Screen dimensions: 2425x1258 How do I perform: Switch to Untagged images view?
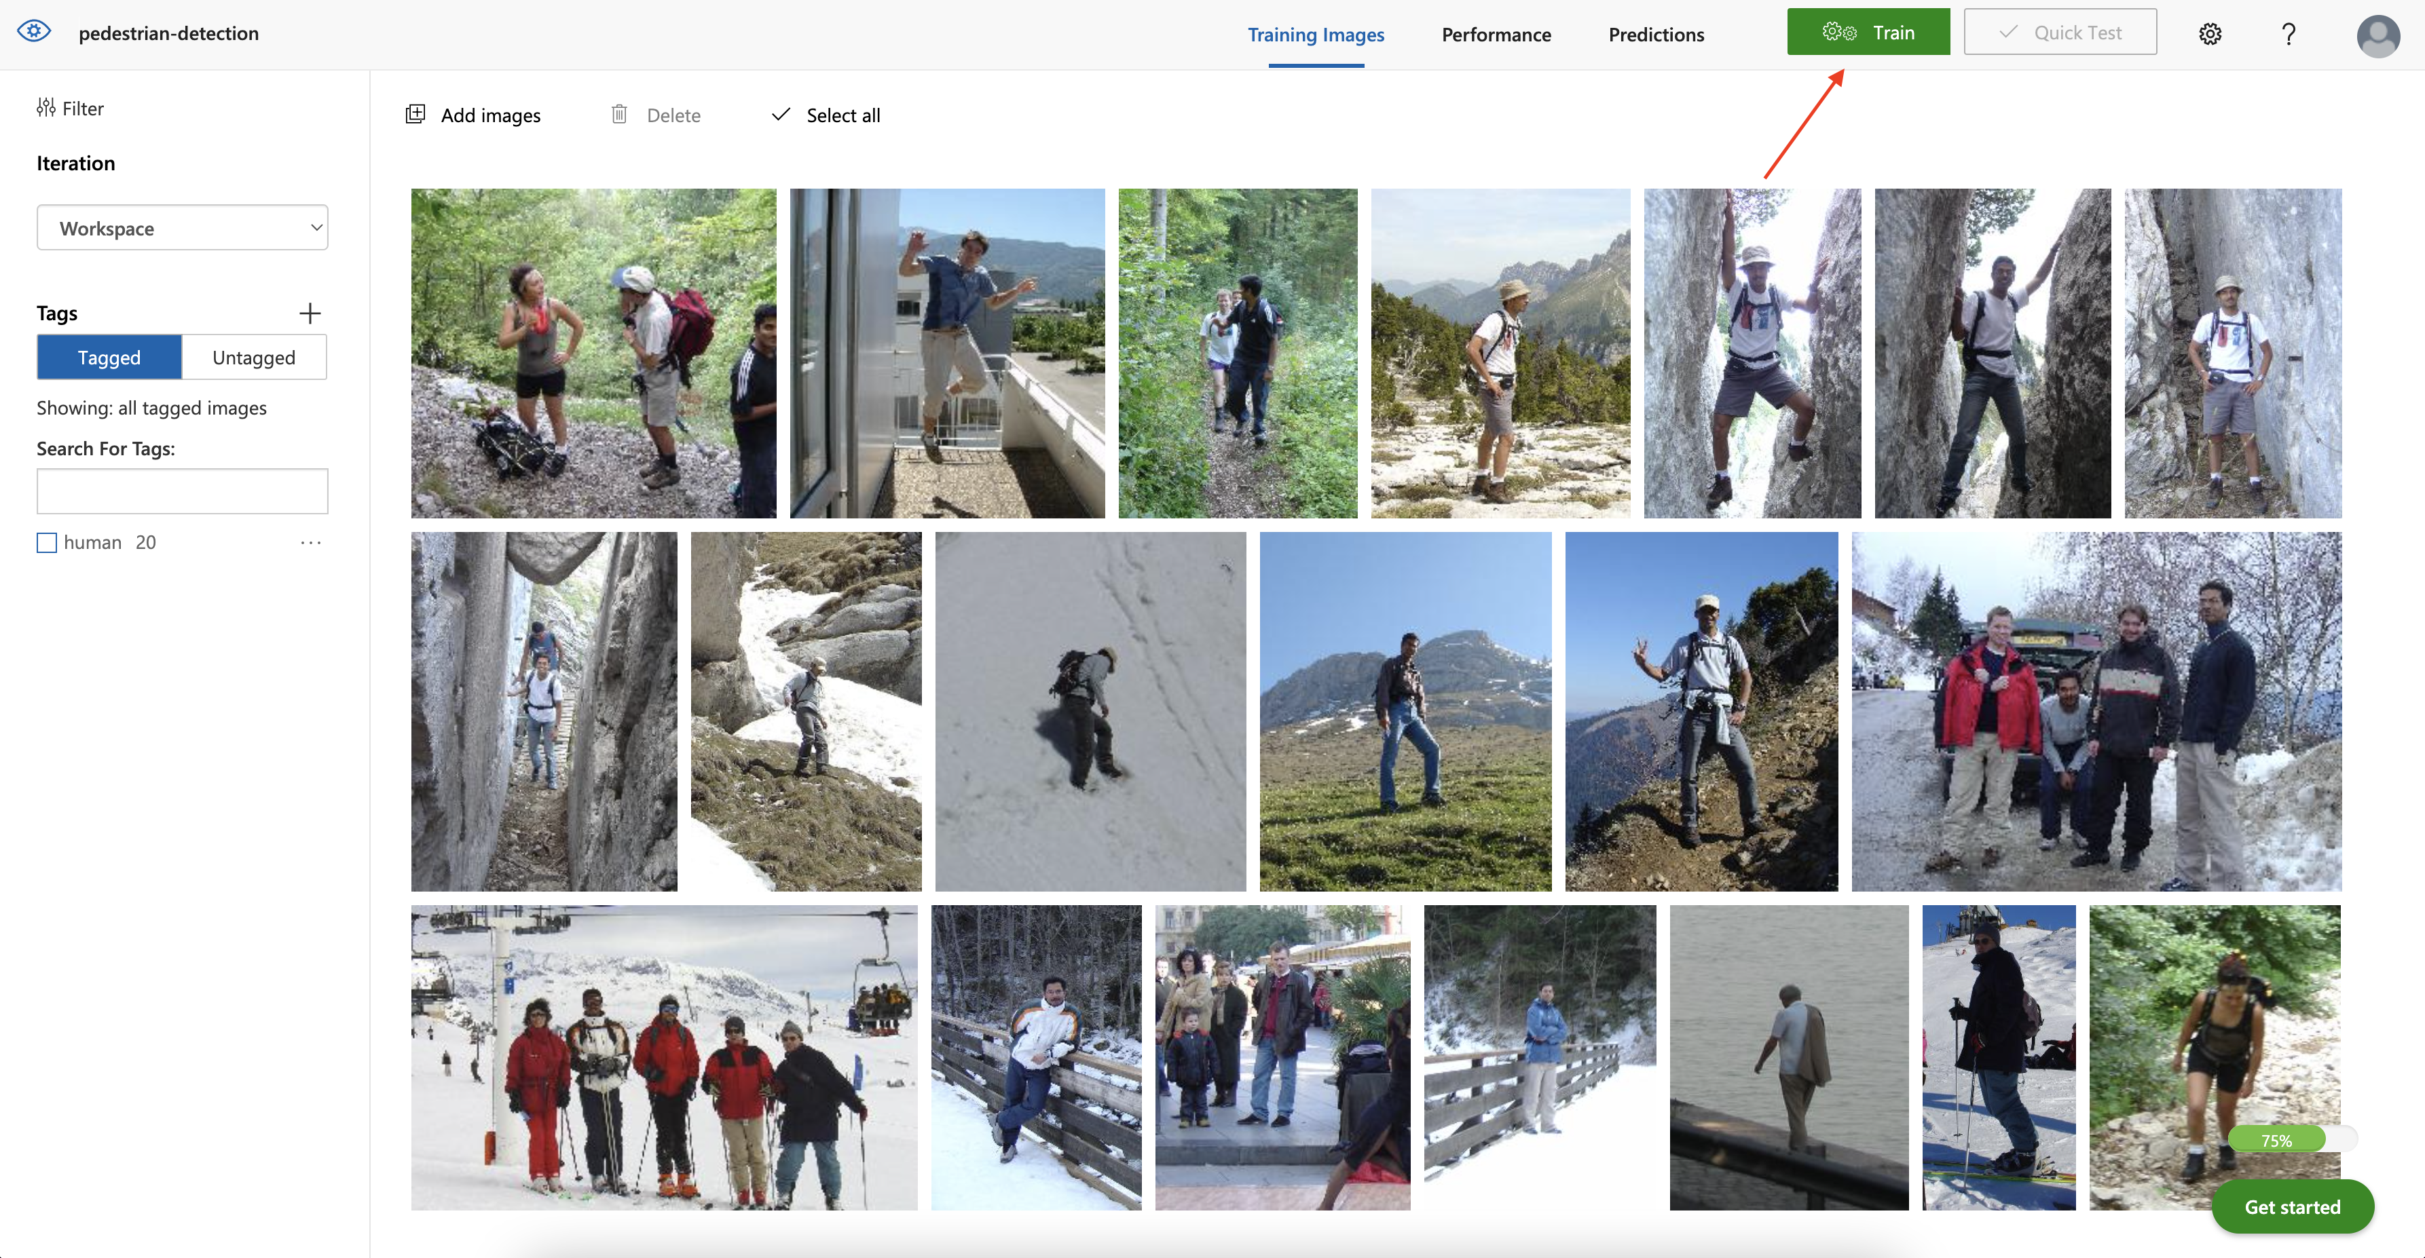254,358
